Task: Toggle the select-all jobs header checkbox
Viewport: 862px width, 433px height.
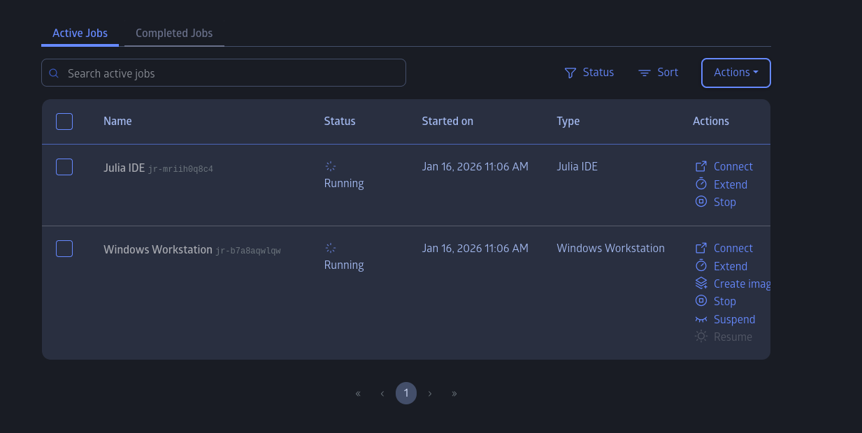Action: pos(64,122)
